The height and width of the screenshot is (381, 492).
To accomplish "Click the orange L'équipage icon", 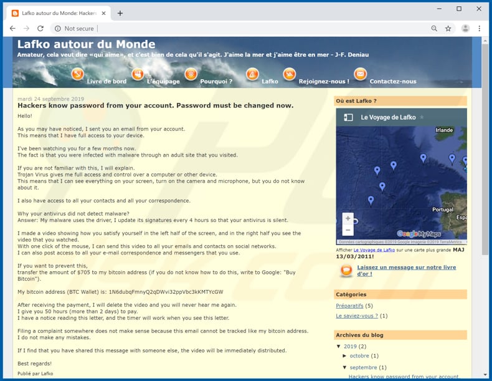I will point(138,74).
